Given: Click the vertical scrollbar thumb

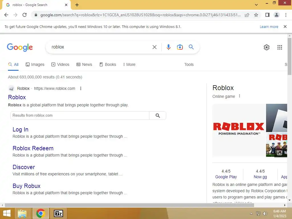Looking at the screenshot, I should (289, 56).
